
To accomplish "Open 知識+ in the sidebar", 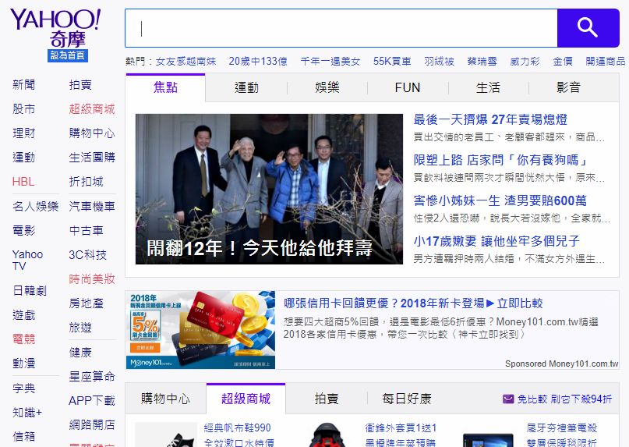I will tap(27, 413).
